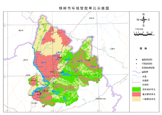Image resolution: width=162 pixels, height=115 pixels.
Task: Click the 区县政府驻地 legend point symbol
Action: click(137, 68)
